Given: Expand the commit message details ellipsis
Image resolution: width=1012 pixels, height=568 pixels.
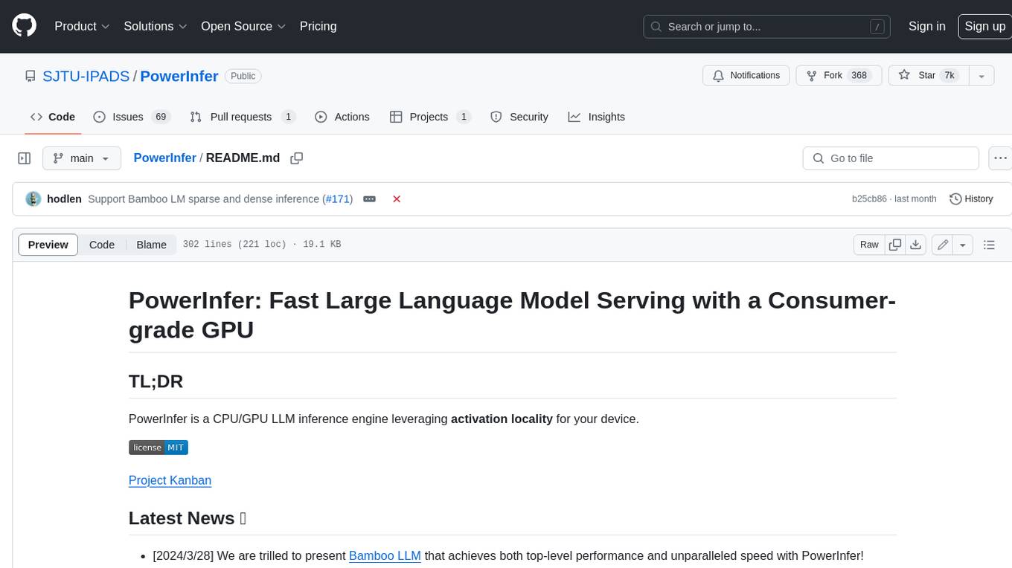Looking at the screenshot, I should click(x=369, y=199).
